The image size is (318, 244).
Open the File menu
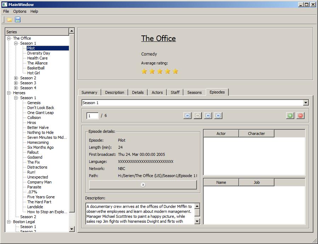coord(6,11)
